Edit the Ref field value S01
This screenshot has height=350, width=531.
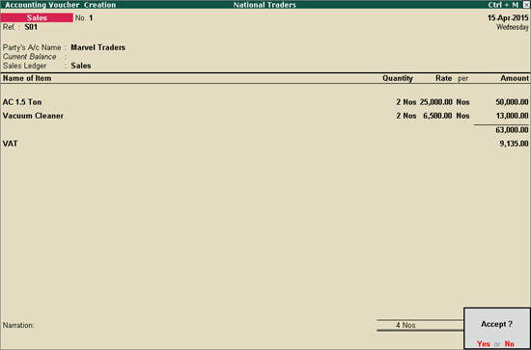click(x=31, y=27)
